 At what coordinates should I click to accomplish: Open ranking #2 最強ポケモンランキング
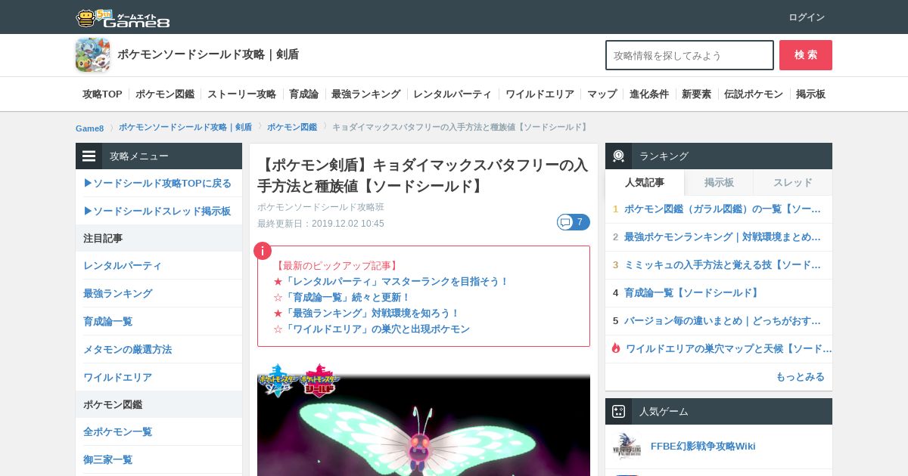pos(723,237)
